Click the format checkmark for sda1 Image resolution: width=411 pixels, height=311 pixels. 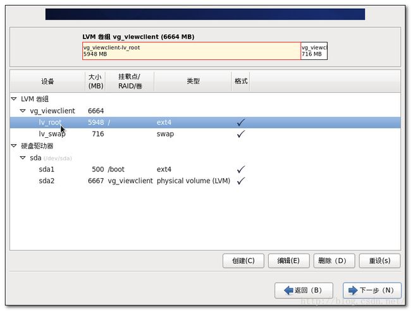click(x=241, y=169)
